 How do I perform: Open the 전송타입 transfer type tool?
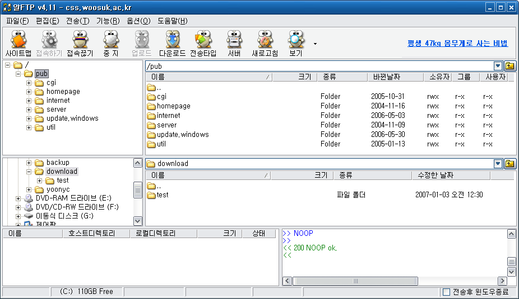tap(203, 44)
